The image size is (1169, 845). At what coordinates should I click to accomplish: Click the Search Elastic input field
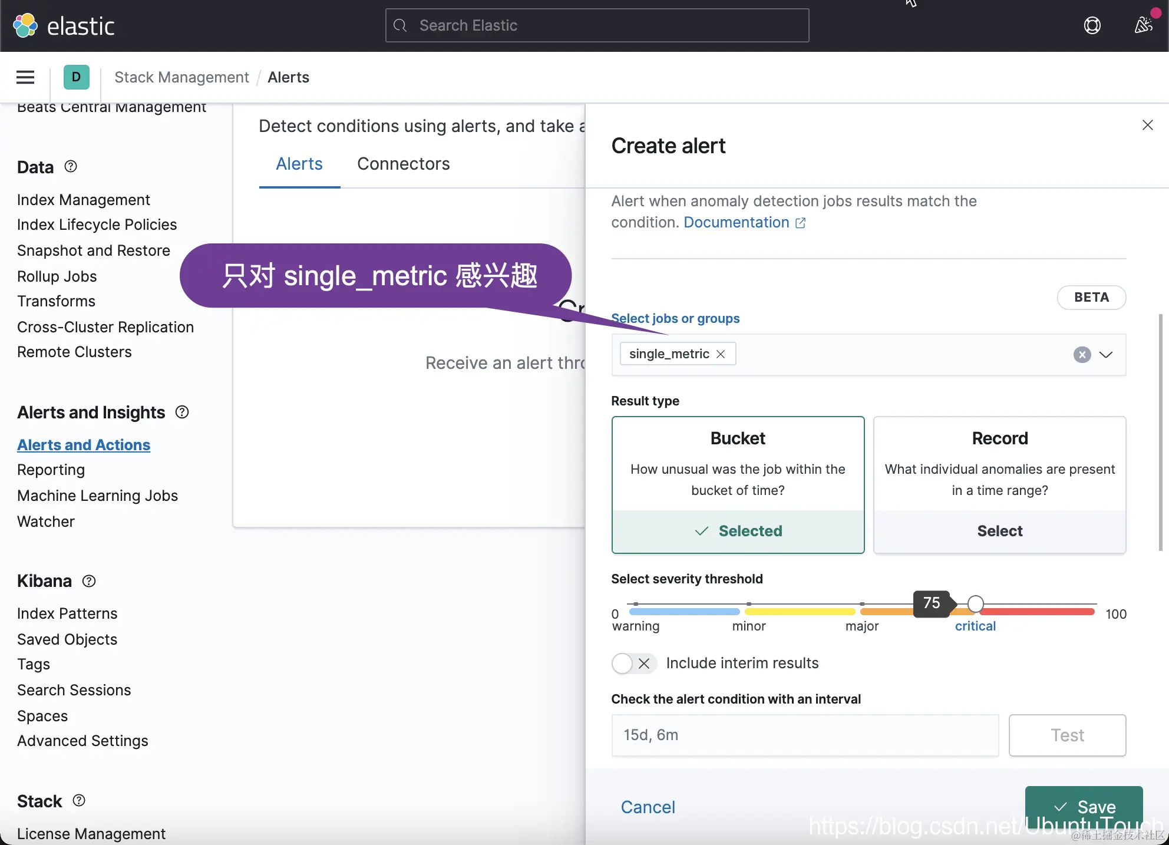(x=597, y=25)
